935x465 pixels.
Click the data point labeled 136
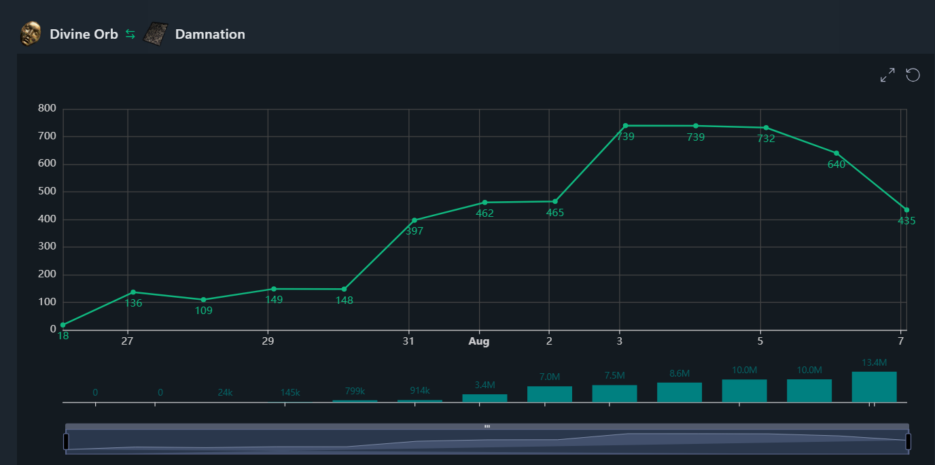pos(133,292)
